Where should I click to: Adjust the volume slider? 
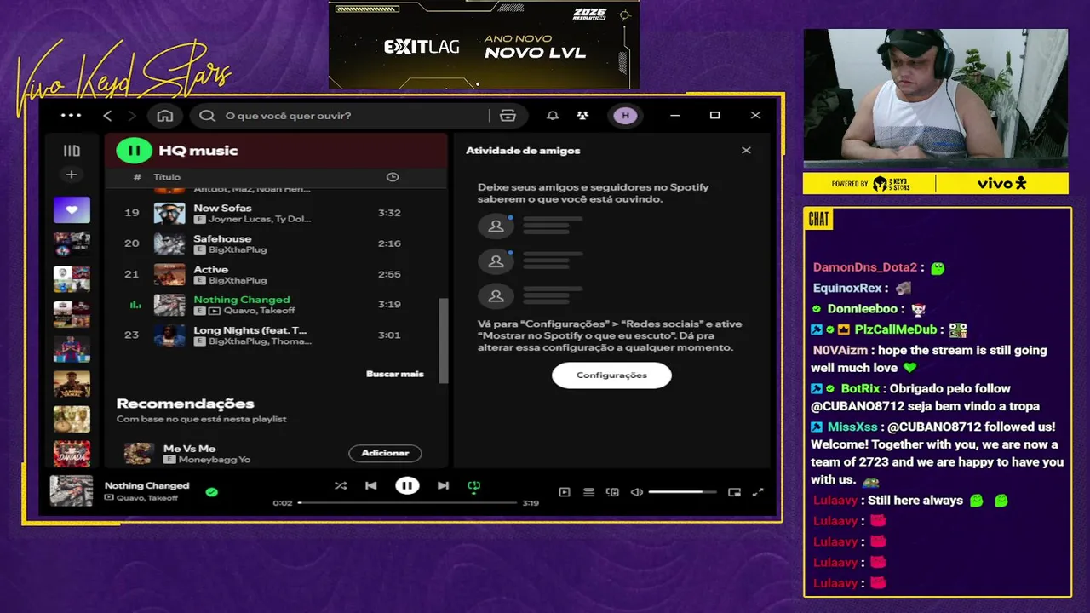point(682,492)
